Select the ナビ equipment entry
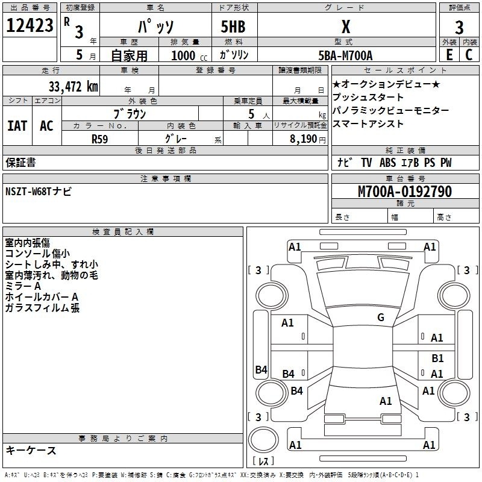482x482 pixels. tap(345, 162)
